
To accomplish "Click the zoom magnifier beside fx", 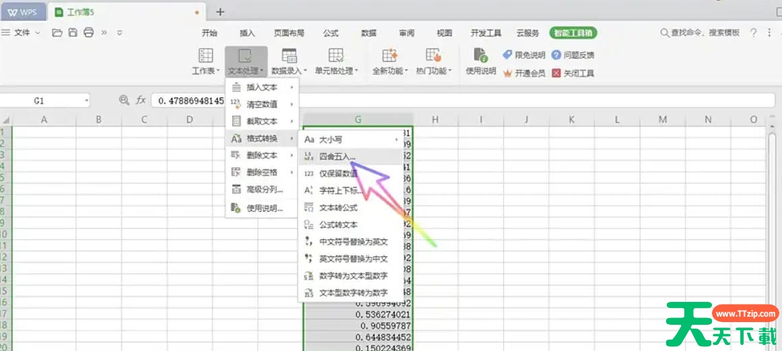I will pos(124,100).
